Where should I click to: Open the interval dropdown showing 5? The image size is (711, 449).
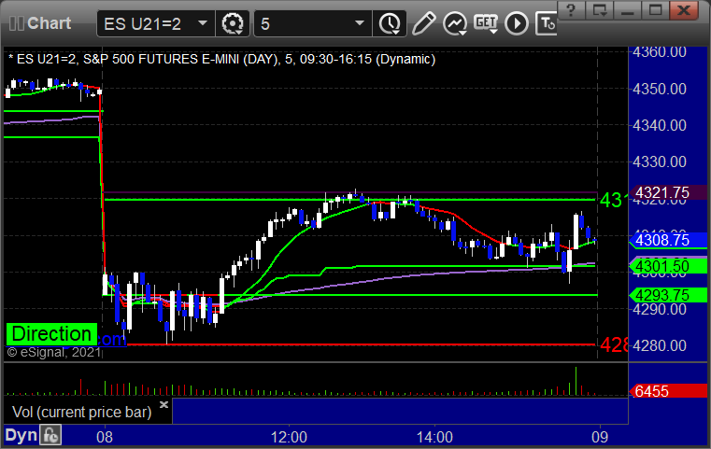[x=312, y=23]
